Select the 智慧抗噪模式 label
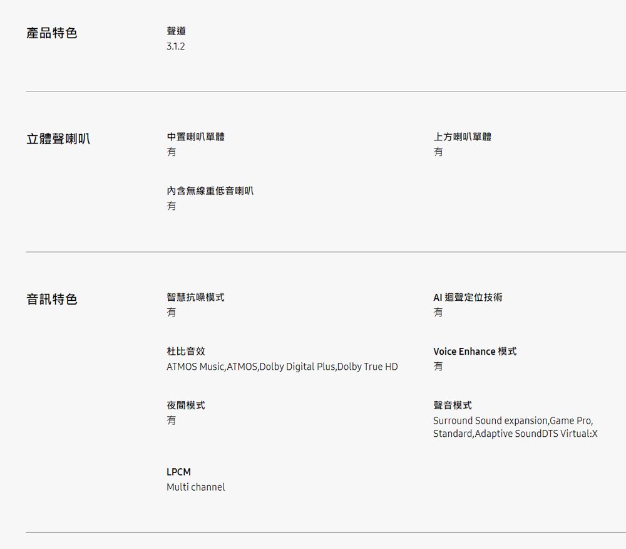The image size is (626, 549). 195,297
